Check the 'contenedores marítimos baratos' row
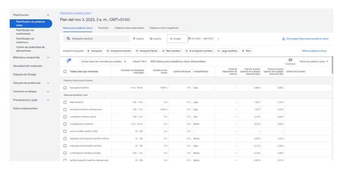The image size is (343, 172). [x=65, y=153]
